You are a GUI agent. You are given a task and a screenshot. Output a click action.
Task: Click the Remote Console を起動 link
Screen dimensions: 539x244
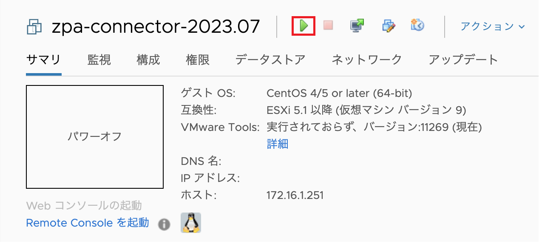tap(88, 223)
